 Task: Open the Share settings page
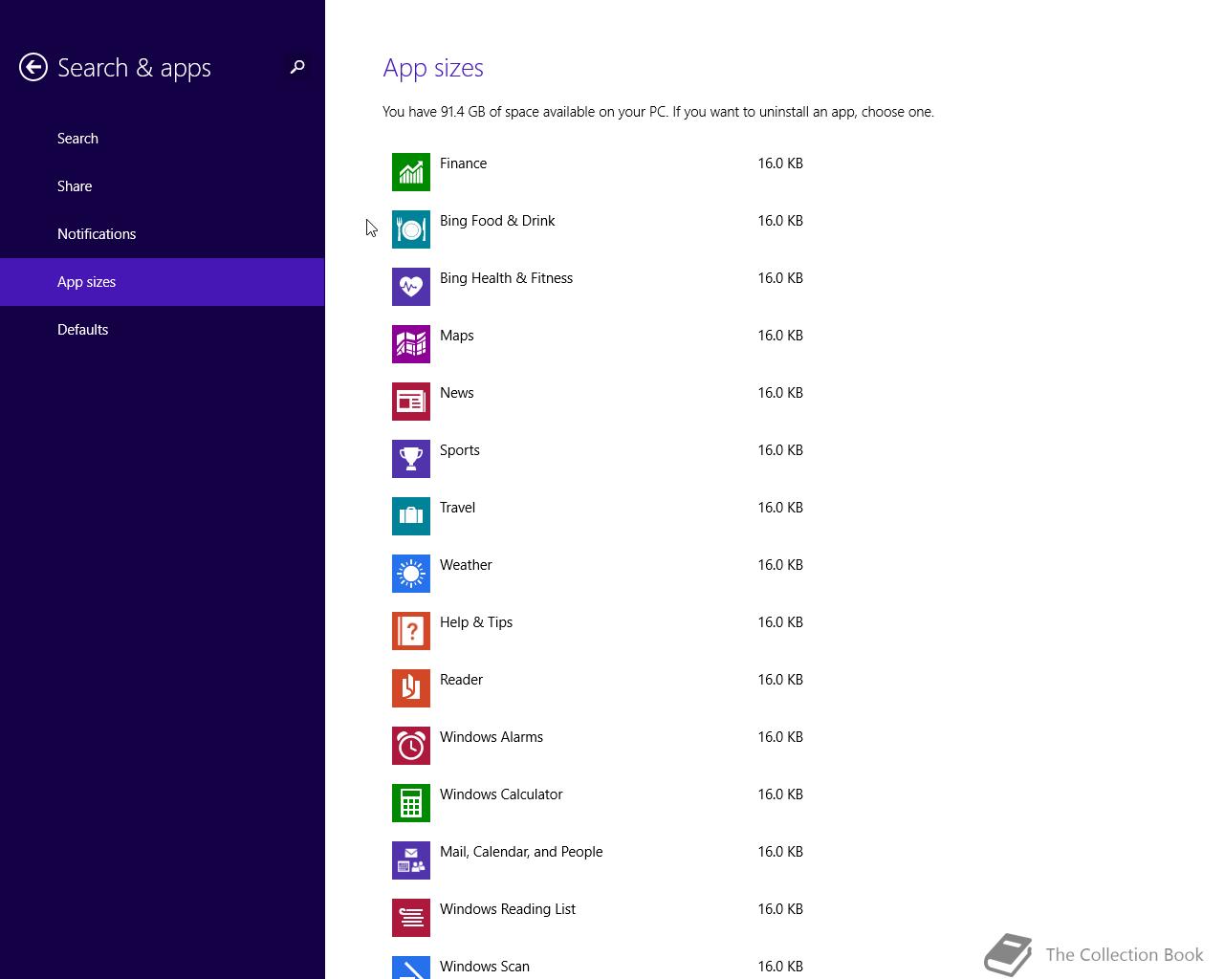pyautogui.click(x=163, y=186)
